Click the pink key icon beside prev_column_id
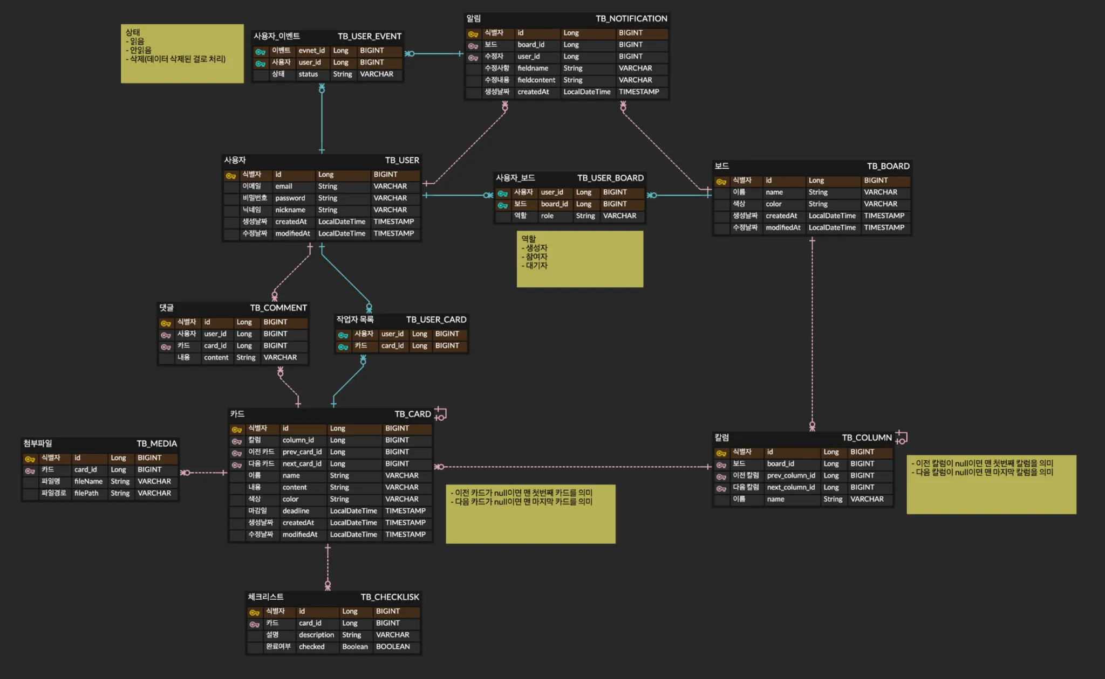Screen dimensions: 1105x679 point(721,477)
